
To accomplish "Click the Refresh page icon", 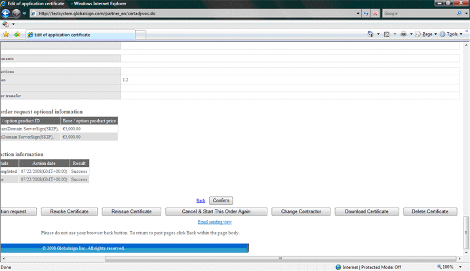I will pos(366,14).
